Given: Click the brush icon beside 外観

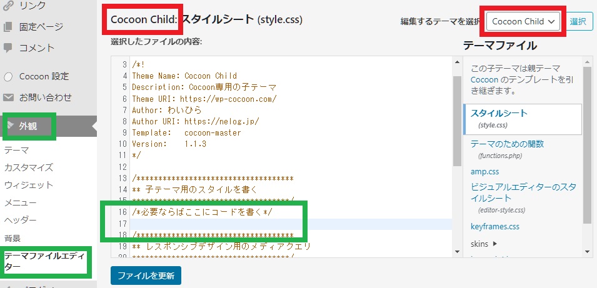Looking at the screenshot, I should tap(11, 126).
